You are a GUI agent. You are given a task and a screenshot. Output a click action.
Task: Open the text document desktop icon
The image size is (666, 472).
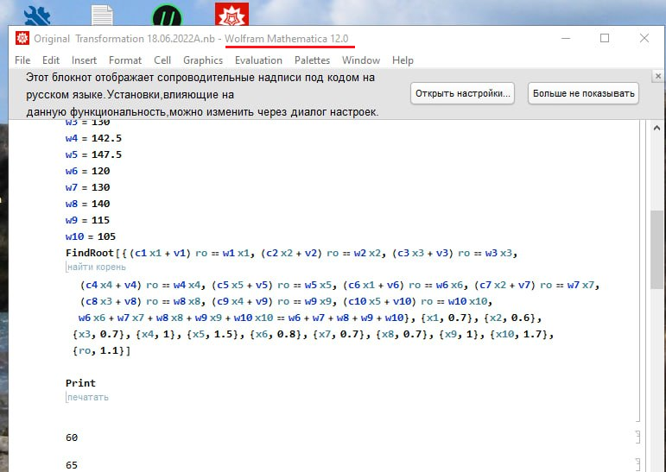tap(102, 15)
